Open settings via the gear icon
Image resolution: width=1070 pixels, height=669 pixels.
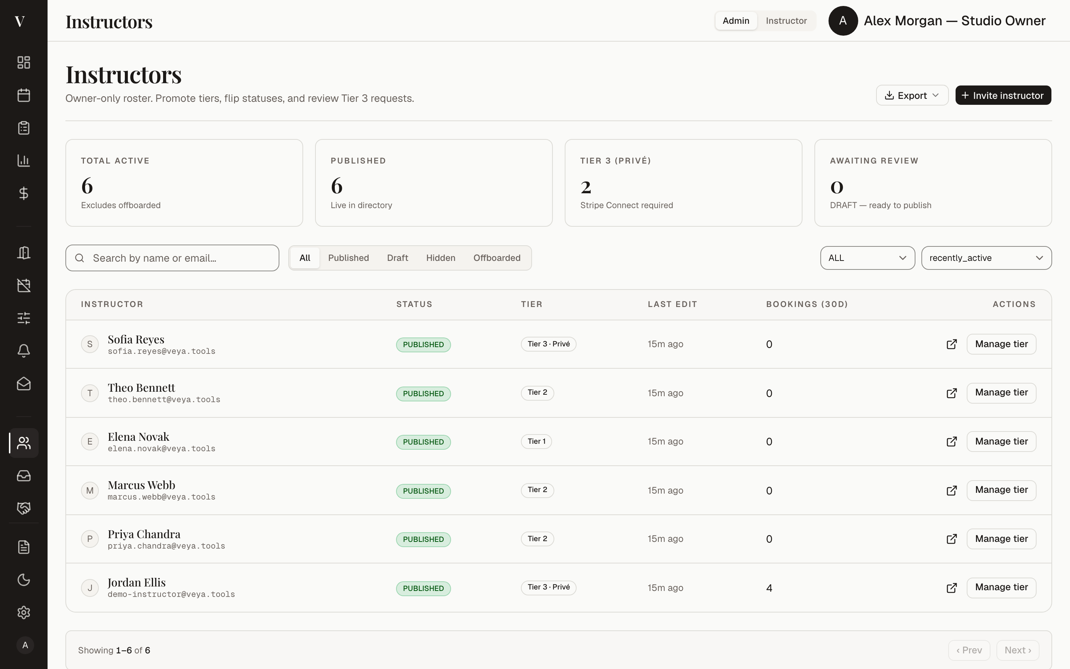pyautogui.click(x=23, y=613)
